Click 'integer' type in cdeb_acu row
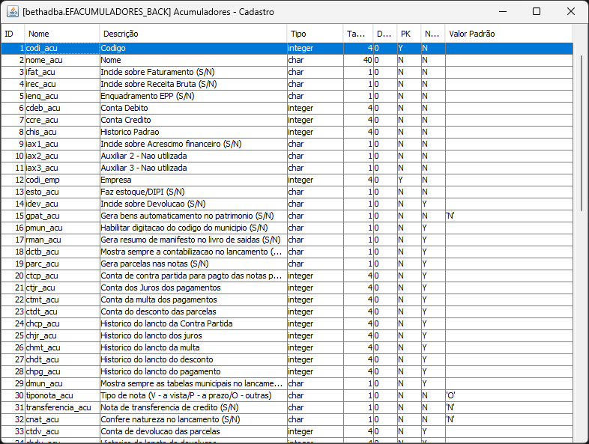The width and height of the screenshot is (589, 444). [x=315, y=108]
